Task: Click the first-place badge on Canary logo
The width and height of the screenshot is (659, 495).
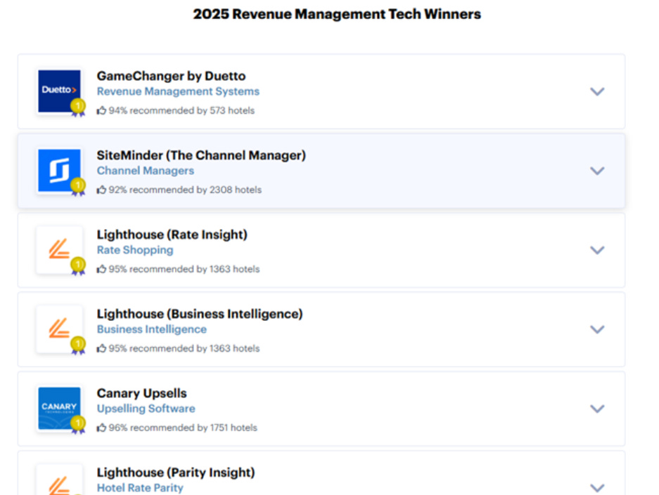Action: tap(78, 425)
